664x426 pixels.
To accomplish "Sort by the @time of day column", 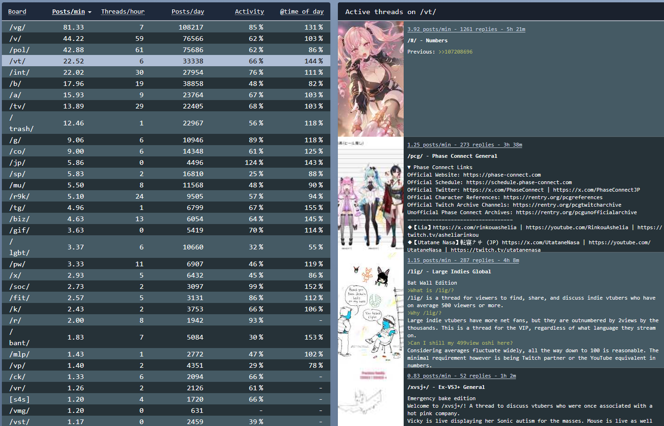I will [302, 12].
